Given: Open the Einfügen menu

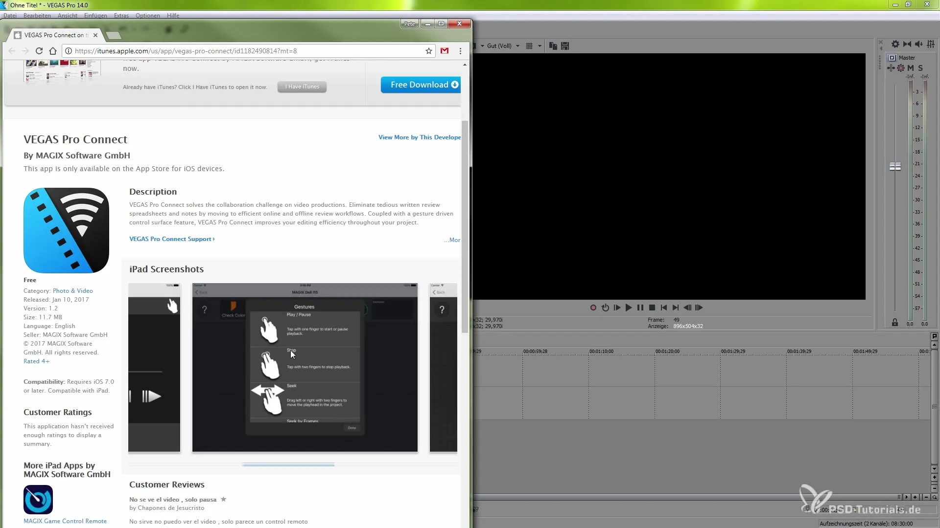Looking at the screenshot, I should tap(95, 16).
